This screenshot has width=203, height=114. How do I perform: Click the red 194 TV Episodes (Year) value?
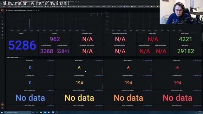(177, 83)
